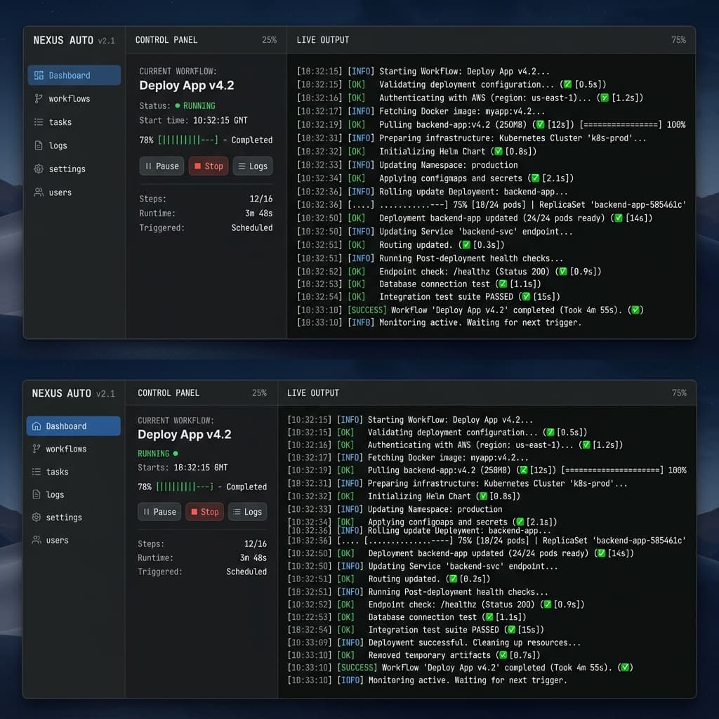719x719 pixels.
Task: Click the '25%' label in lower Control Panel header
Action: point(259,393)
